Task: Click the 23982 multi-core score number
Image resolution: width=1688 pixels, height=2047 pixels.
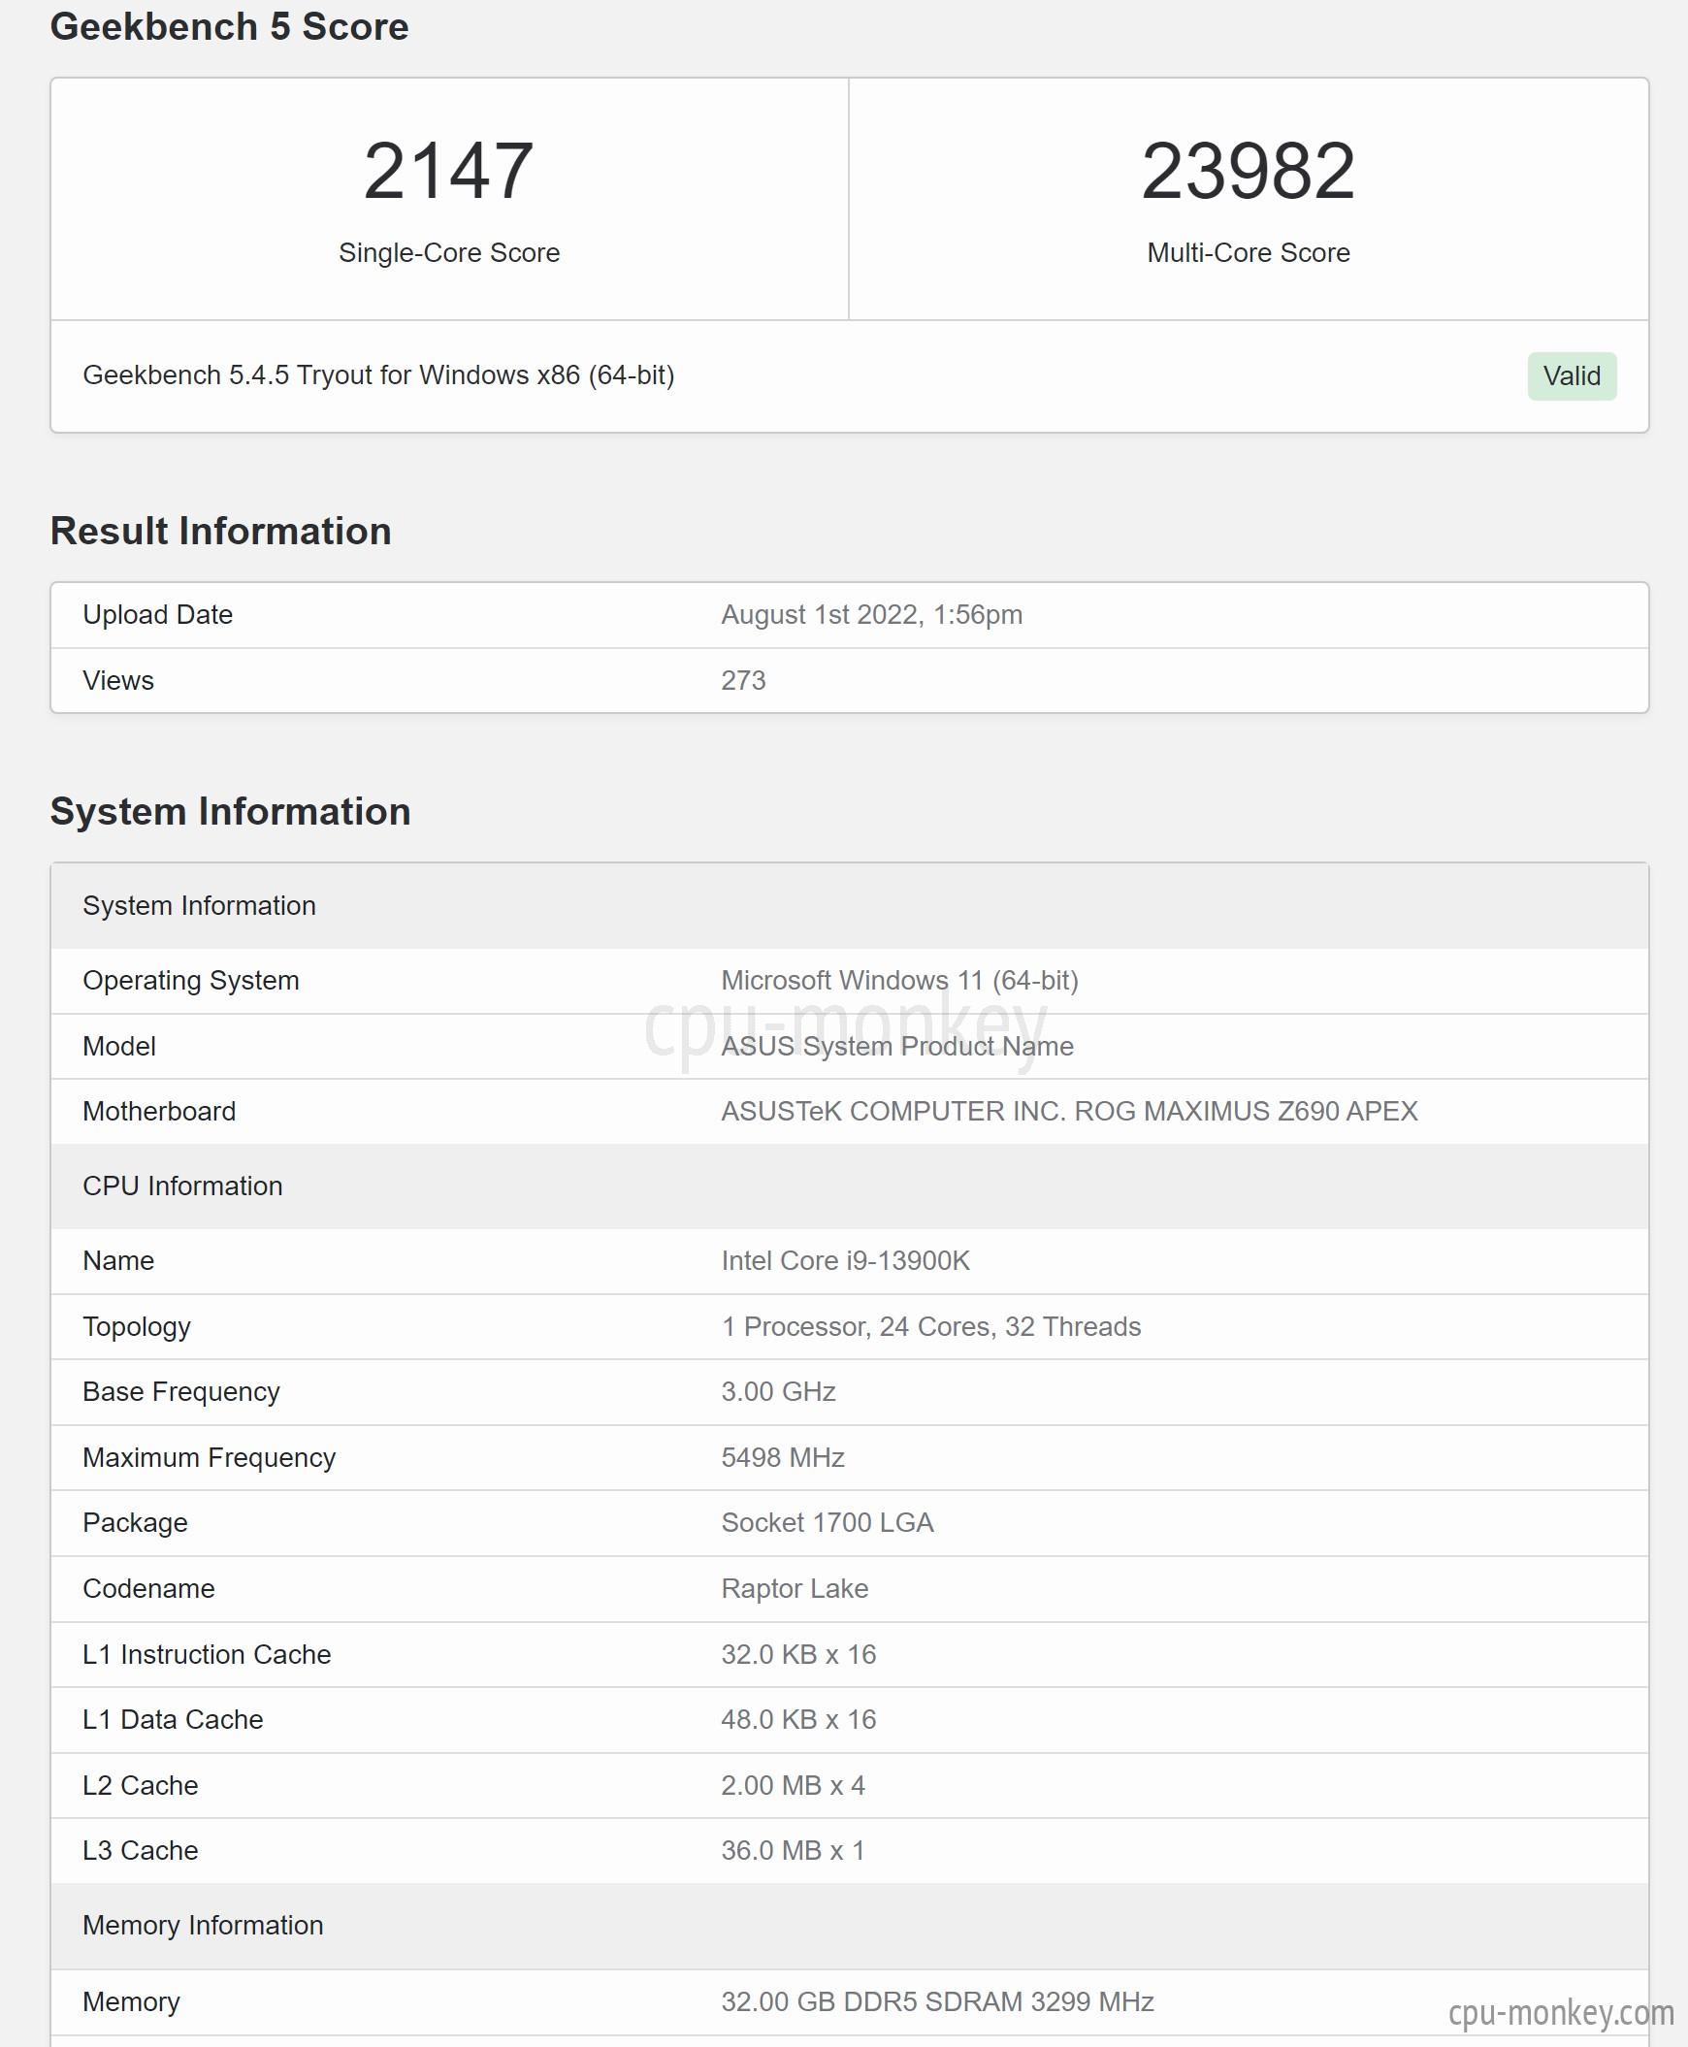Action: tap(1248, 171)
